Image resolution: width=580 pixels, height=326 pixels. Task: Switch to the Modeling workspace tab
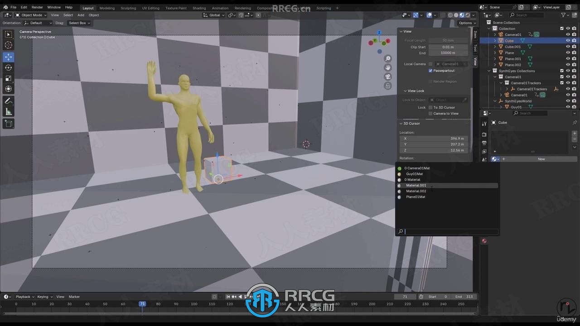[x=107, y=8]
